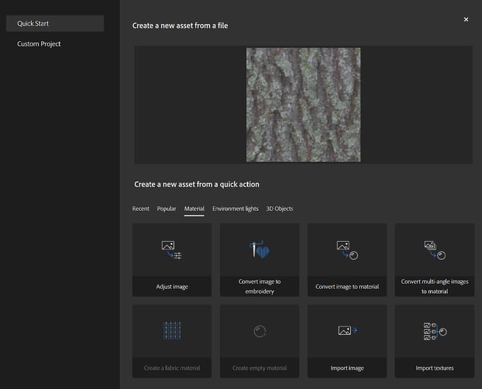Choose Convert multi-angle images to material label
This screenshot has height=389, width=482.
[434, 286]
